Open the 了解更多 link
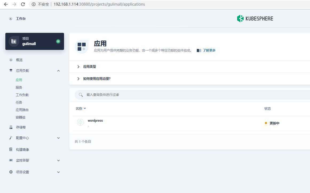310x193 pixels. click(209, 50)
